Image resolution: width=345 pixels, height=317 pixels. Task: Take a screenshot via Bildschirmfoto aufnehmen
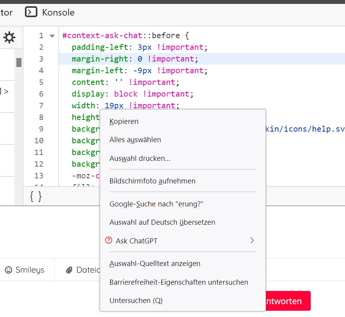152,181
